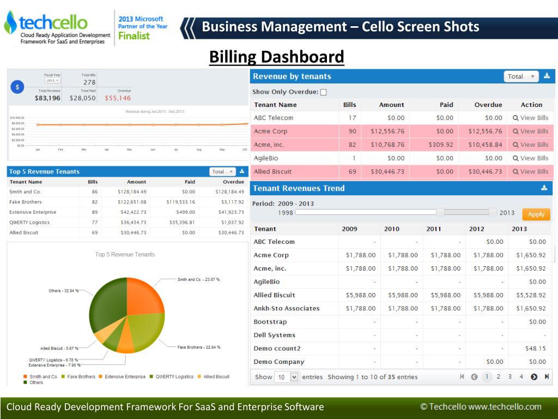Click the 2013 column header in trends

coord(519,229)
